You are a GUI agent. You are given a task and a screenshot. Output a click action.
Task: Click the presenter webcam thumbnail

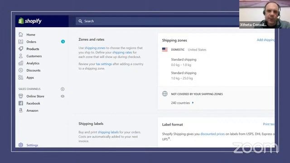[x=265, y=14]
